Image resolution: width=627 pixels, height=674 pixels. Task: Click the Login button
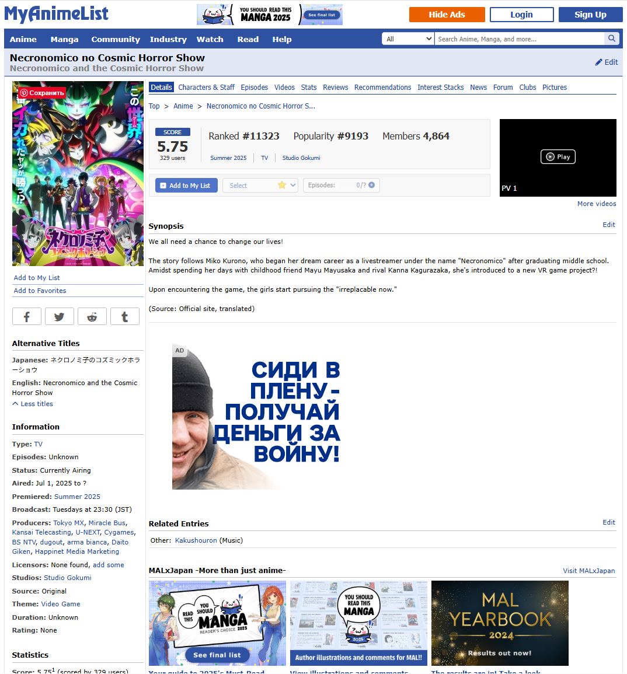[x=522, y=15]
